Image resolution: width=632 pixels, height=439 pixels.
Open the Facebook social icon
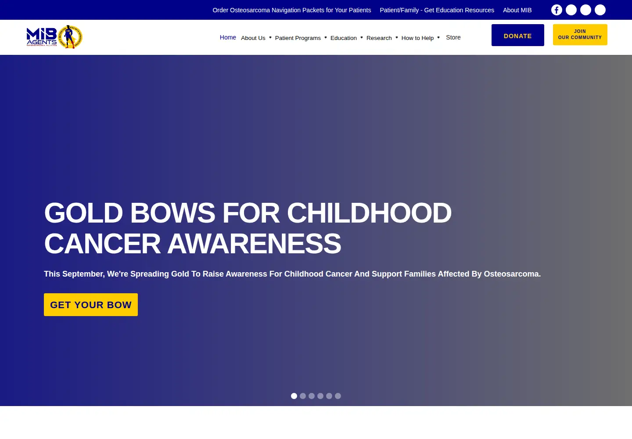click(x=557, y=10)
